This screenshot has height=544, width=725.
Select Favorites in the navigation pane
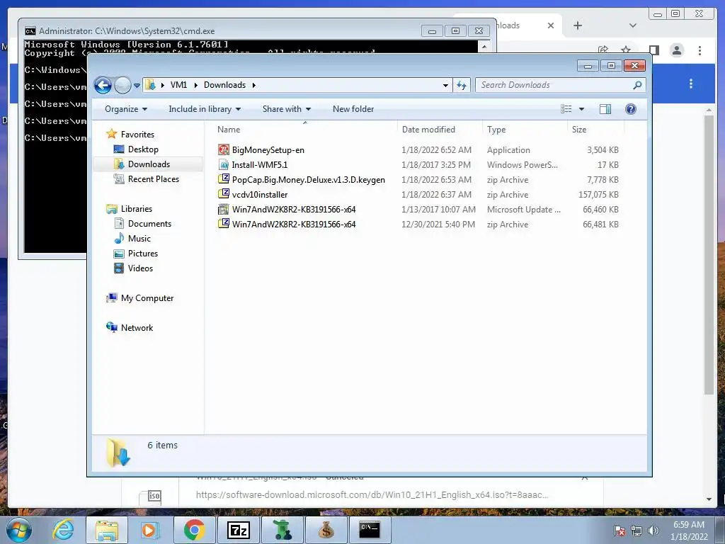click(x=137, y=134)
